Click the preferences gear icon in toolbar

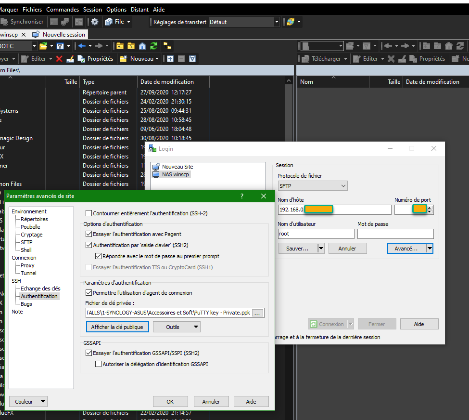click(x=95, y=22)
